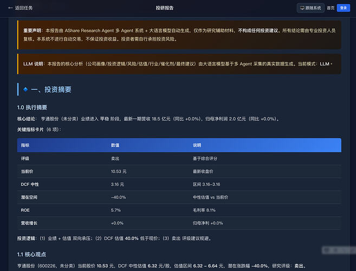
Task: Click the 核心结论 summary line
Action: pyautogui.click(x=148, y=119)
